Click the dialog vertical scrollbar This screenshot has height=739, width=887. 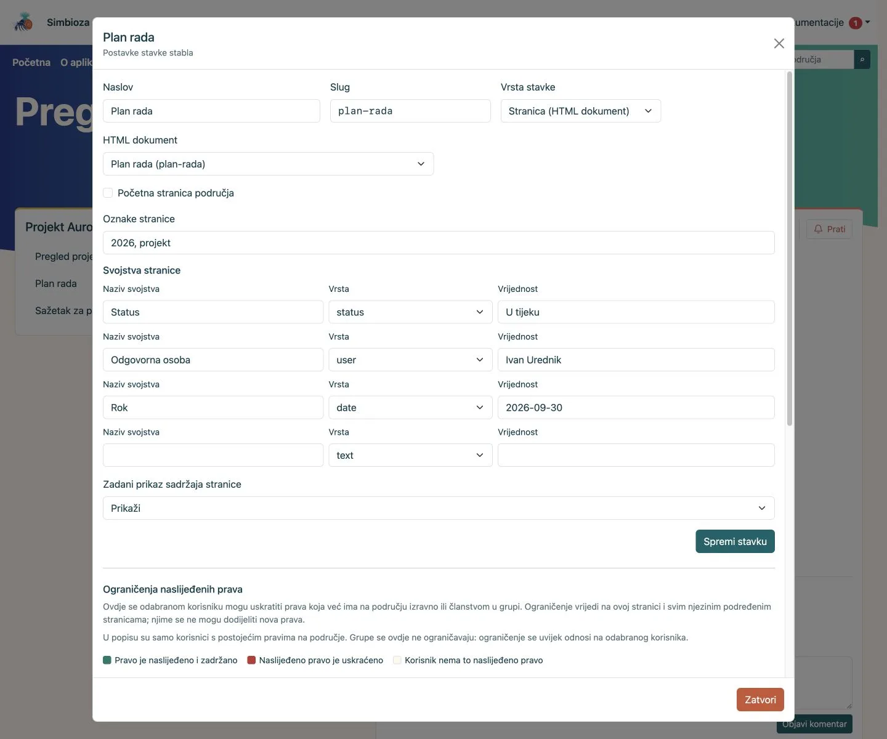click(790, 249)
